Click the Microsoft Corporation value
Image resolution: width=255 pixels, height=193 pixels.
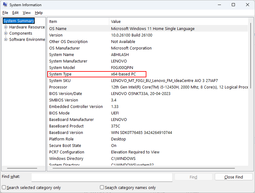tap(131, 48)
